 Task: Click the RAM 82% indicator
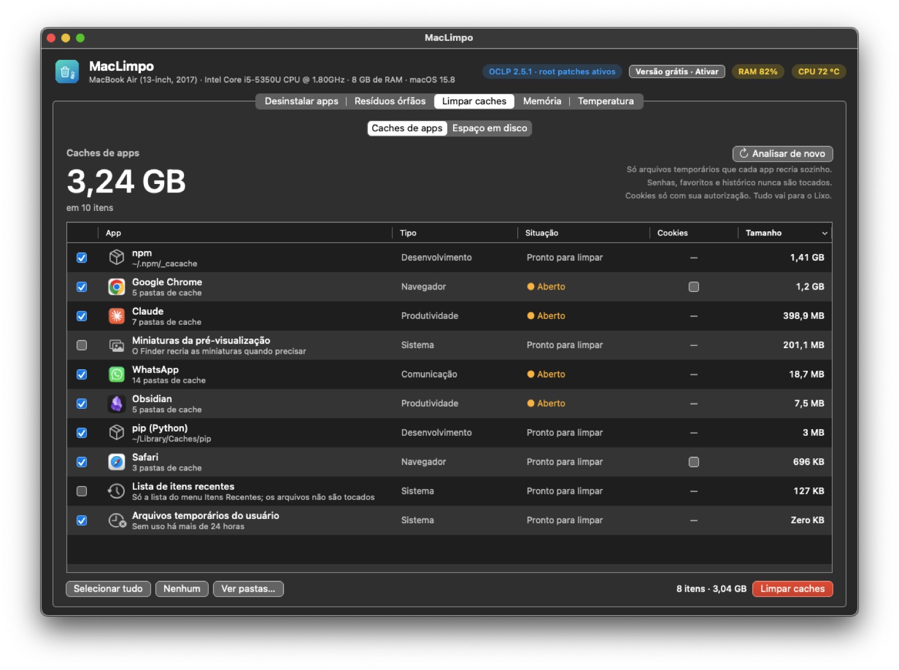(x=758, y=72)
